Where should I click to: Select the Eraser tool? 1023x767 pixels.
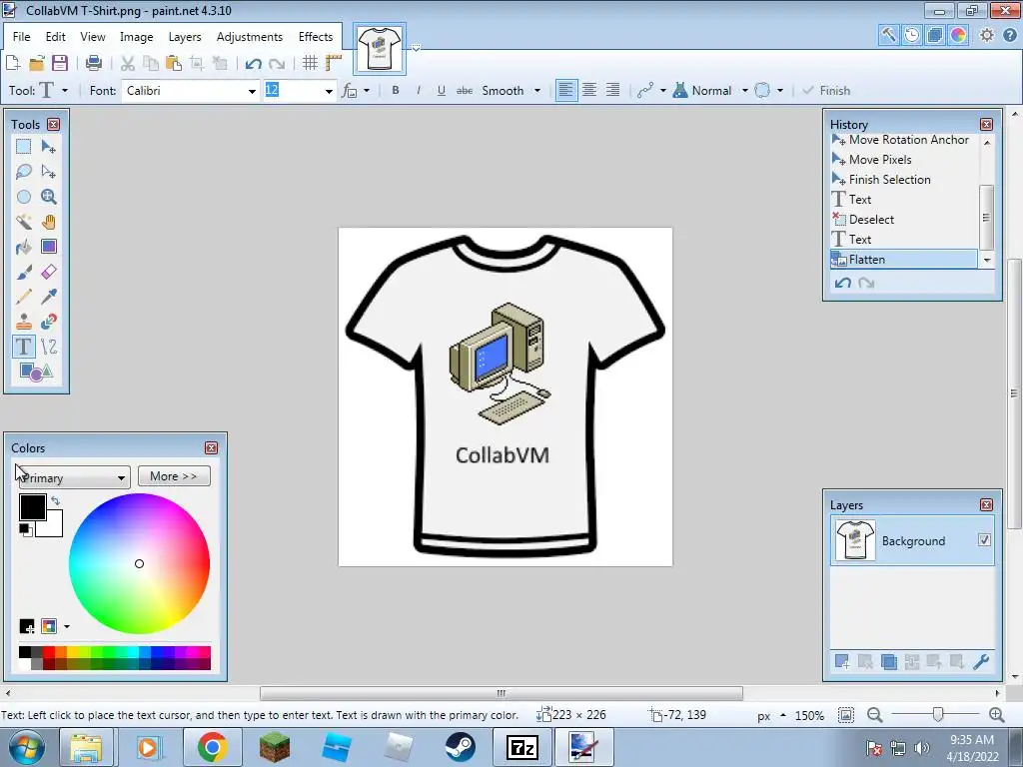click(48, 272)
